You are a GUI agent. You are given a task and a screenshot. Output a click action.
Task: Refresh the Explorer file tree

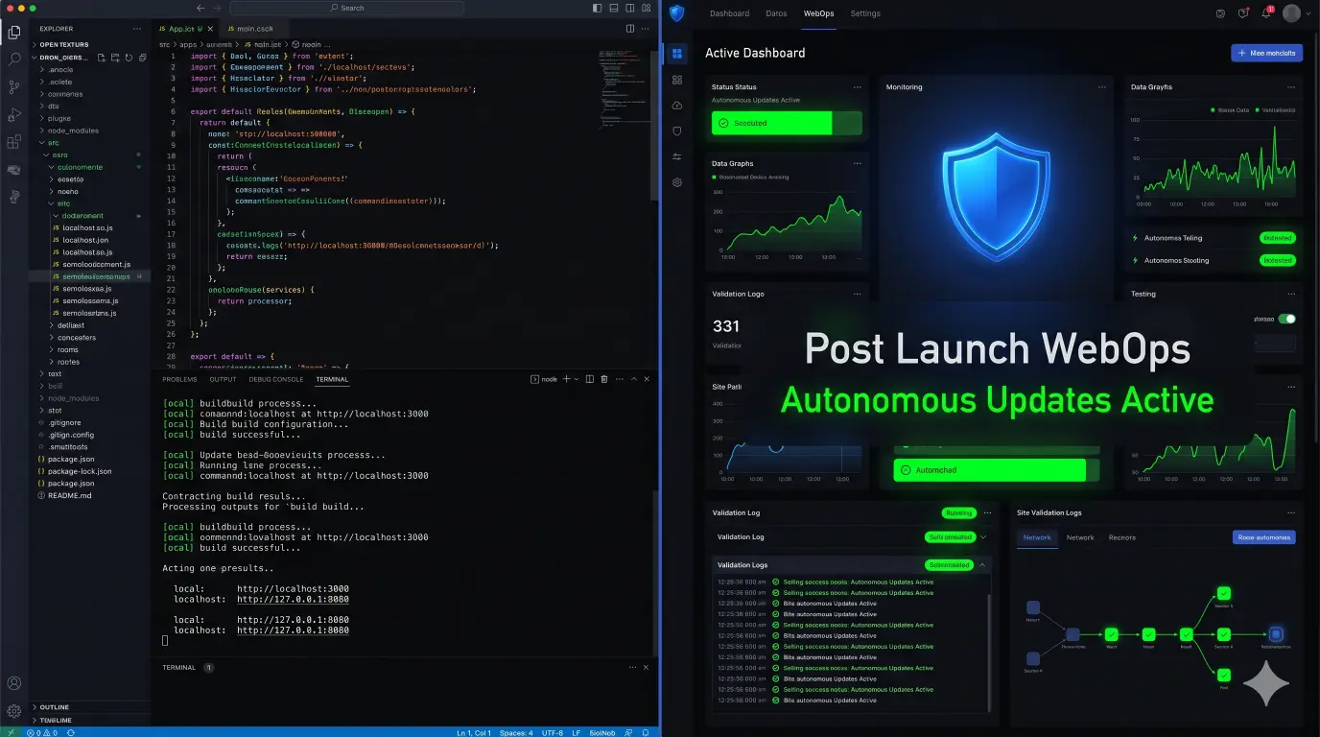coord(127,58)
